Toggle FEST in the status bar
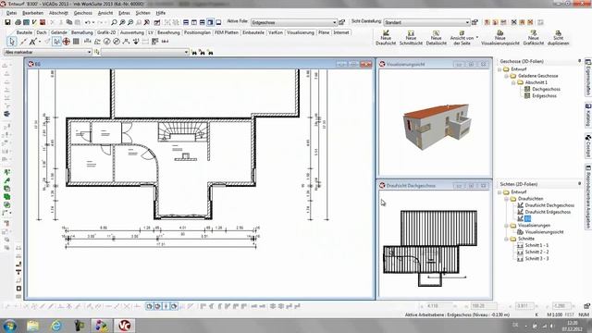The height and width of the screenshot is (333, 592). pos(570,314)
